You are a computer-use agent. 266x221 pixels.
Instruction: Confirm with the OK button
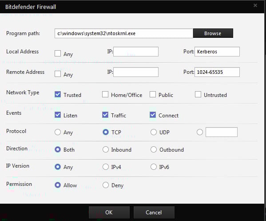[x=109, y=213]
